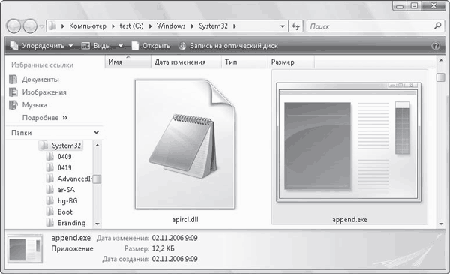Select Windows in the address path
Image resolution: width=450 pixels, height=274 pixels.
[x=171, y=26]
